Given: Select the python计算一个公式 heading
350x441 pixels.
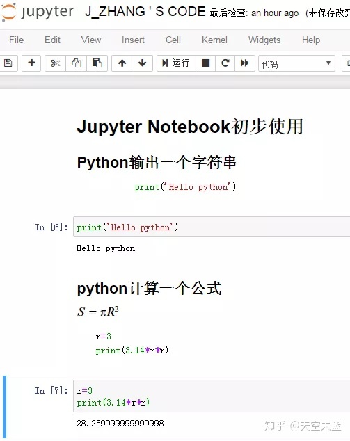Looking at the screenshot, I should click(x=149, y=289).
